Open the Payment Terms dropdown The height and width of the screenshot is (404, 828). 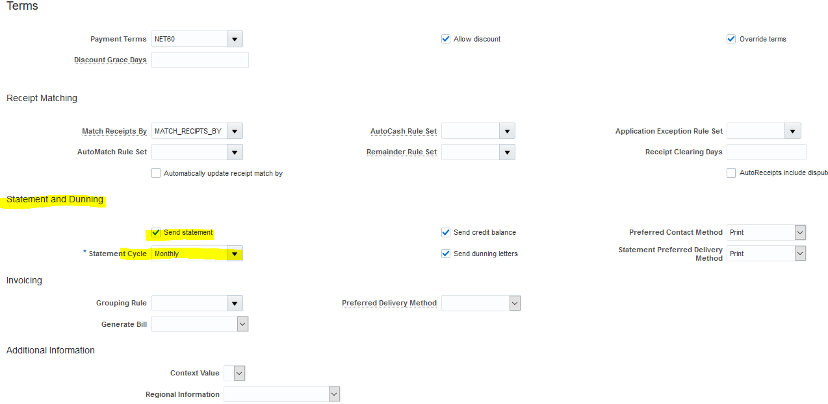(234, 39)
